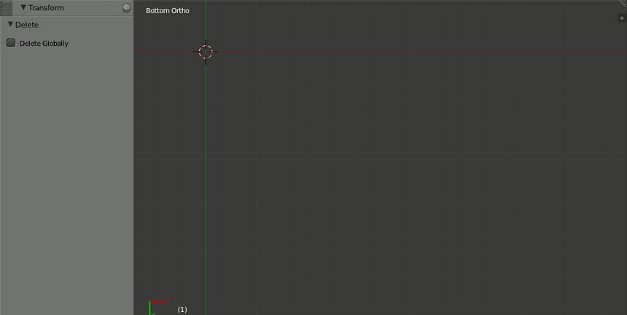This screenshot has width=627, height=315.
Task: Click the (1) frame number indicator
Action: pos(182,310)
